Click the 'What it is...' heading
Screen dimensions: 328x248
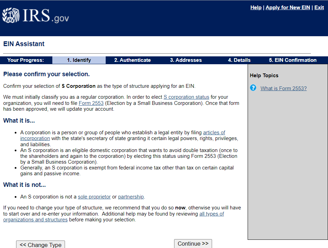pos(19,121)
